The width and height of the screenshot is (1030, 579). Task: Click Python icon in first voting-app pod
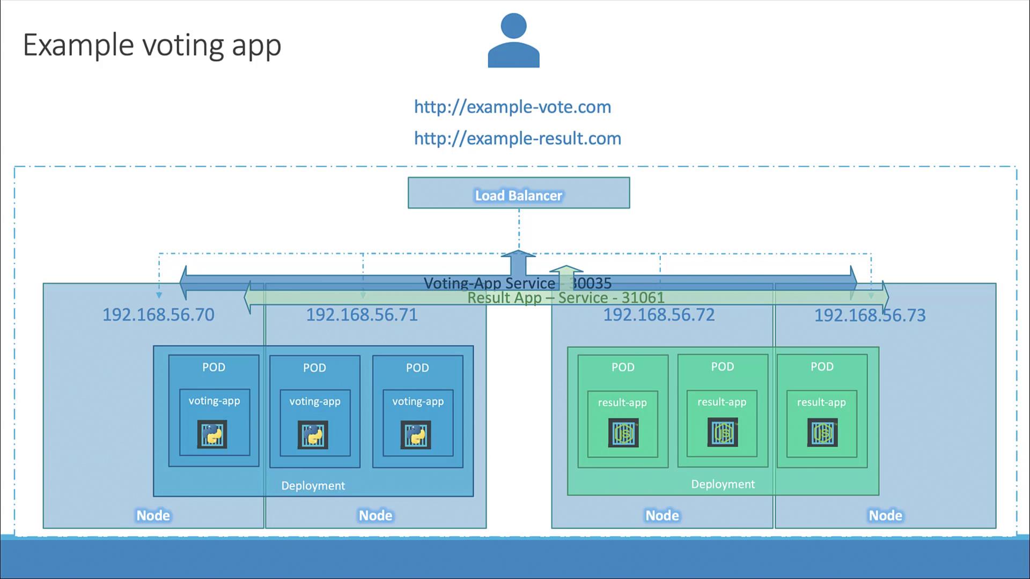pos(212,434)
